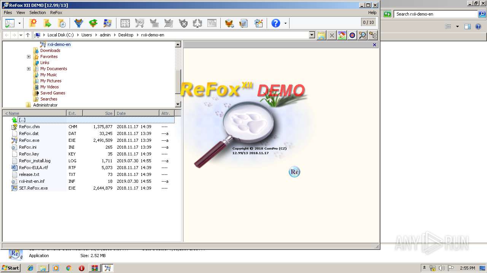Click the computer icon in address bar

[37, 35]
